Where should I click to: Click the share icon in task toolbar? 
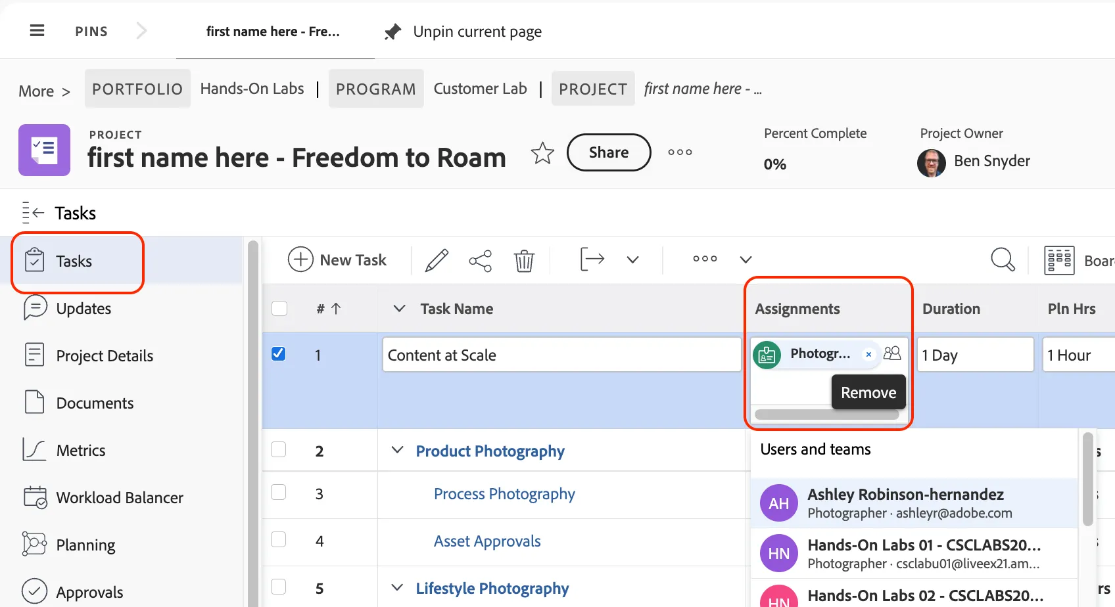tap(481, 261)
